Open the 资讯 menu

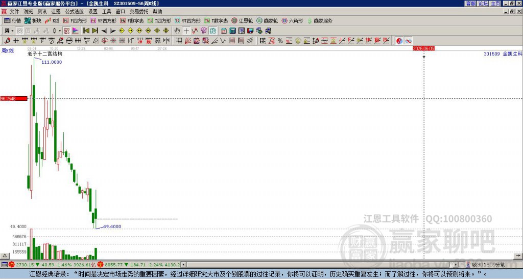tap(42, 12)
